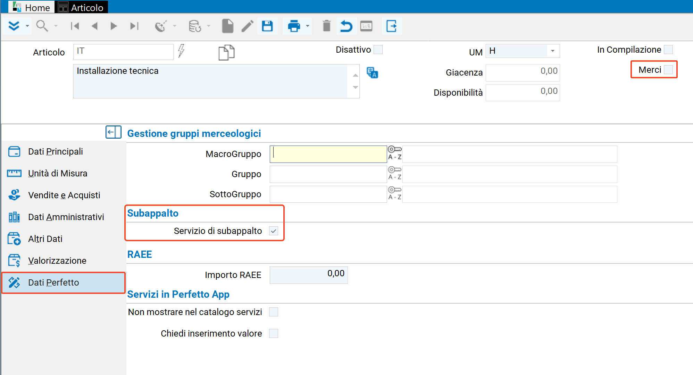Collapse the side navigation panel
Screen dimensions: 693x375
pos(114,132)
